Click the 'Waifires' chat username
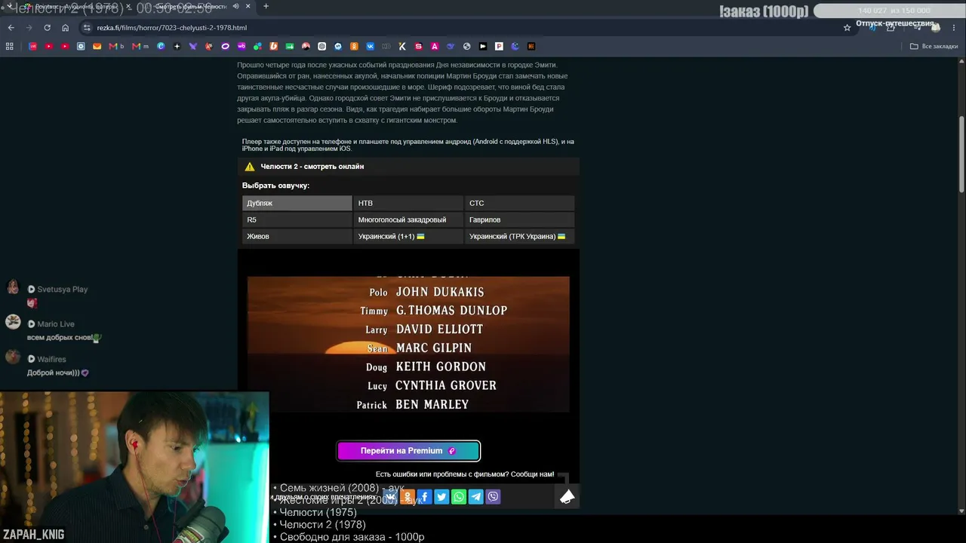966x543 pixels. click(x=52, y=360)
